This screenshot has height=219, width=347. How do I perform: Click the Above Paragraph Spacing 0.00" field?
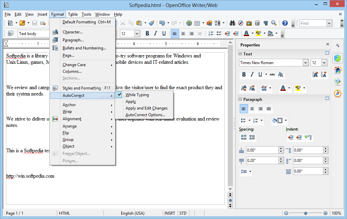click(262, 150)
